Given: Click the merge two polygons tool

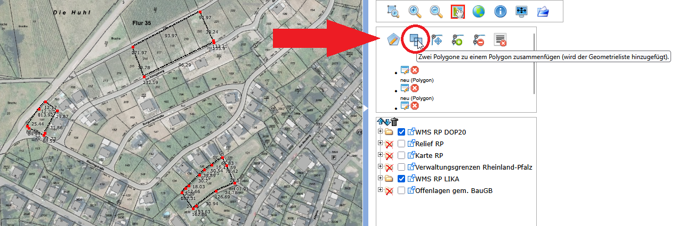Looking at the screenshot, I should click(416, 39).
